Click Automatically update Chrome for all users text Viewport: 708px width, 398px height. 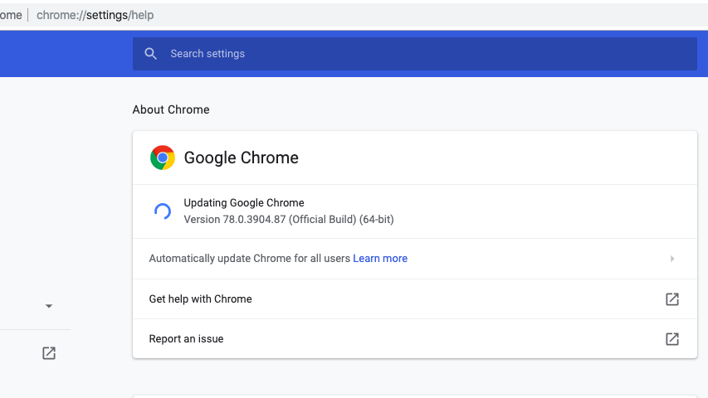250,259
